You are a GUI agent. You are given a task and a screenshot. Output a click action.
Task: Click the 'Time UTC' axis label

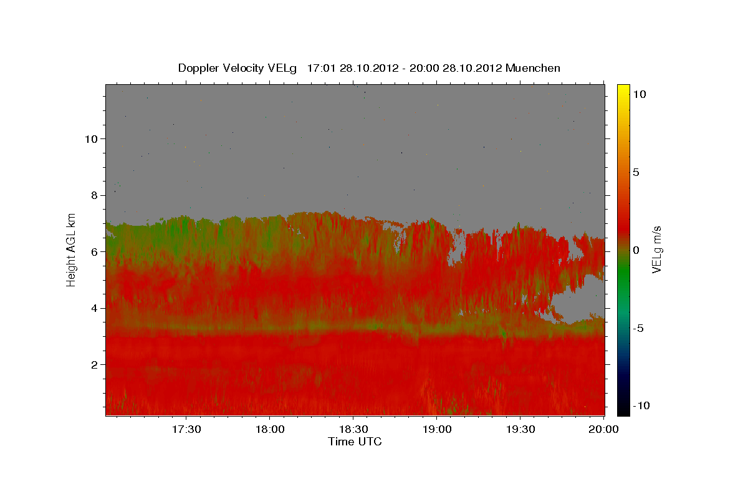355,442
